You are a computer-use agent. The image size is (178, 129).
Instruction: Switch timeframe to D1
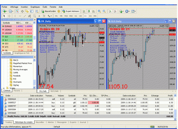coord(85,16)
